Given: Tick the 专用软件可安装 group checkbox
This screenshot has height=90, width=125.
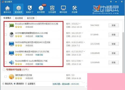Looking at the screenshot, I should 4,70.
